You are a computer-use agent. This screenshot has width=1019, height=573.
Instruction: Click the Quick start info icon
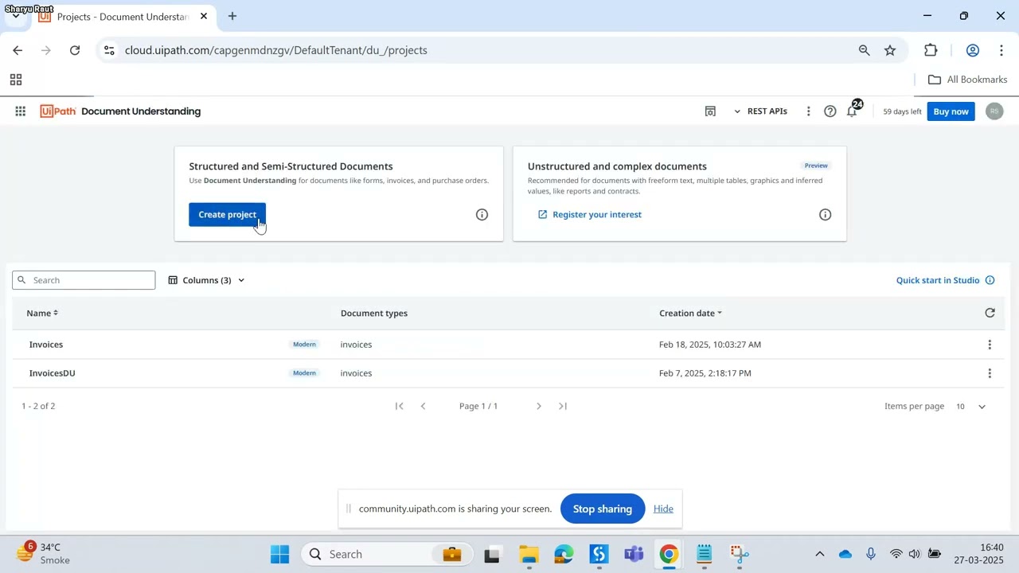point(990,280)
